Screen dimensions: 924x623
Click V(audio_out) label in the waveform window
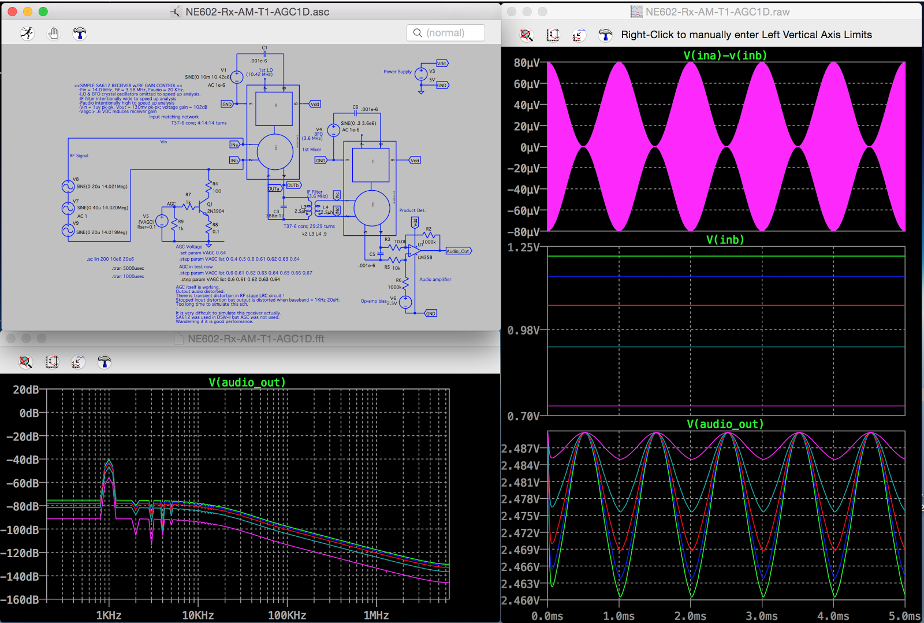click(725, 424)
